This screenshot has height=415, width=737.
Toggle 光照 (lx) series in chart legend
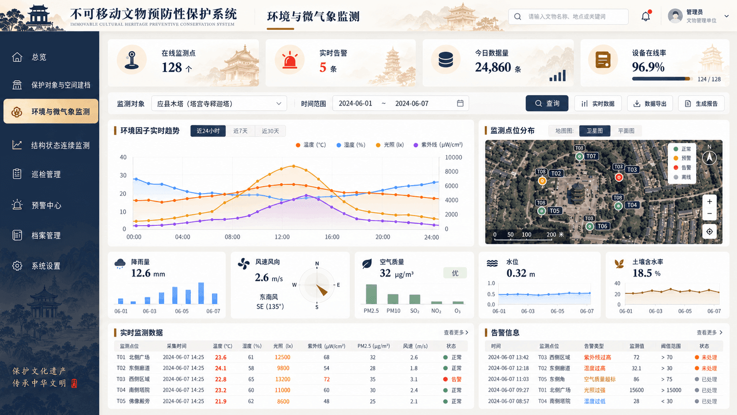390,145
